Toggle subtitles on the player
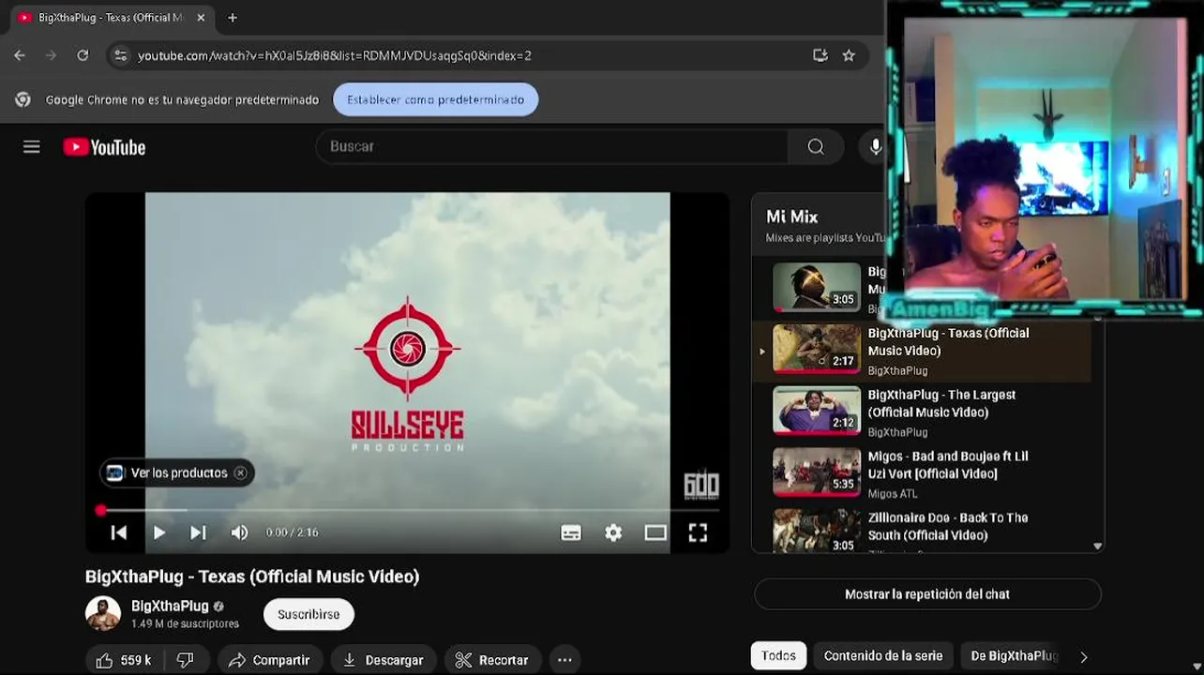The image size is (1204, 675). 571,532
